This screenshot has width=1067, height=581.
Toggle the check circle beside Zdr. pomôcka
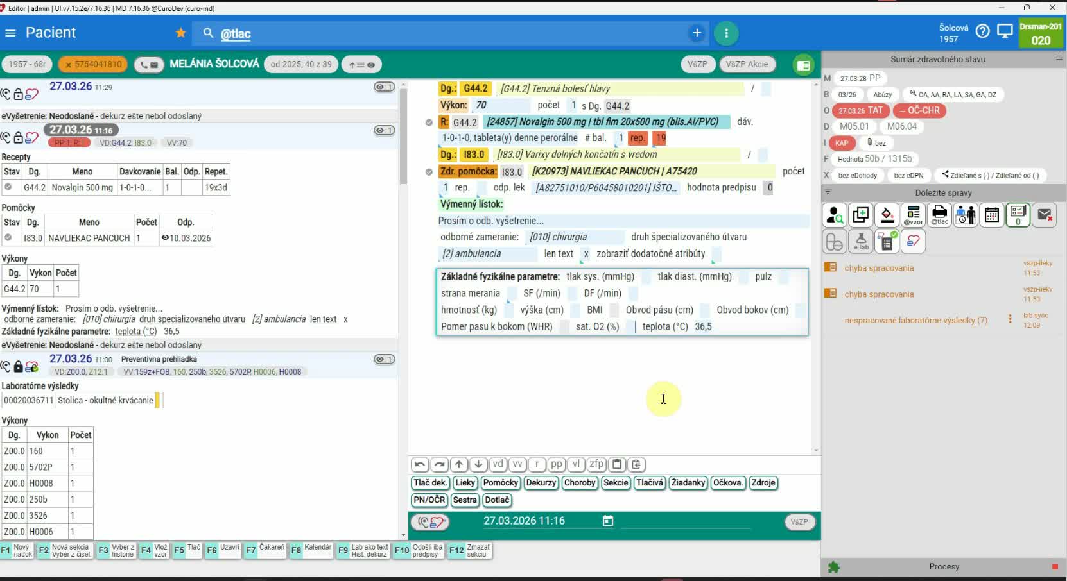click(429, 172)
